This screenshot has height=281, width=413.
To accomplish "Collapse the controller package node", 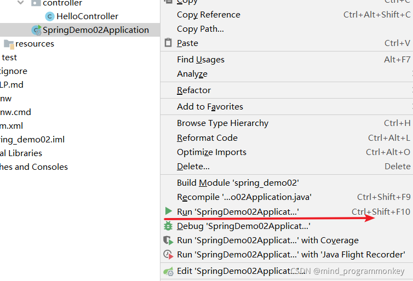I will 21,3.
